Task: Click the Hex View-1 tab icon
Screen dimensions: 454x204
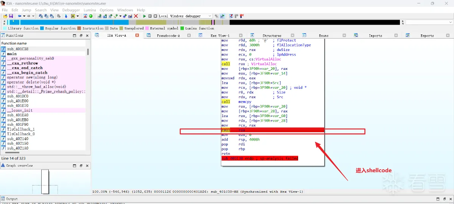Action: click(201, 36)
